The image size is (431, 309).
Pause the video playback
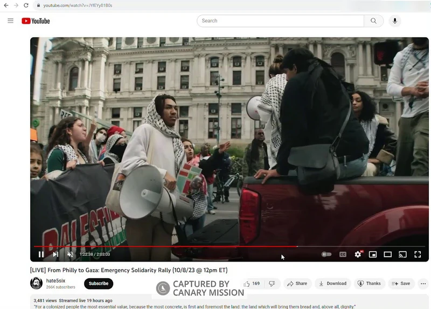[x=41, y=255]
